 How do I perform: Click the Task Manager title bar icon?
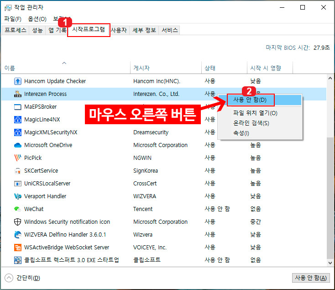coord(8,8)
